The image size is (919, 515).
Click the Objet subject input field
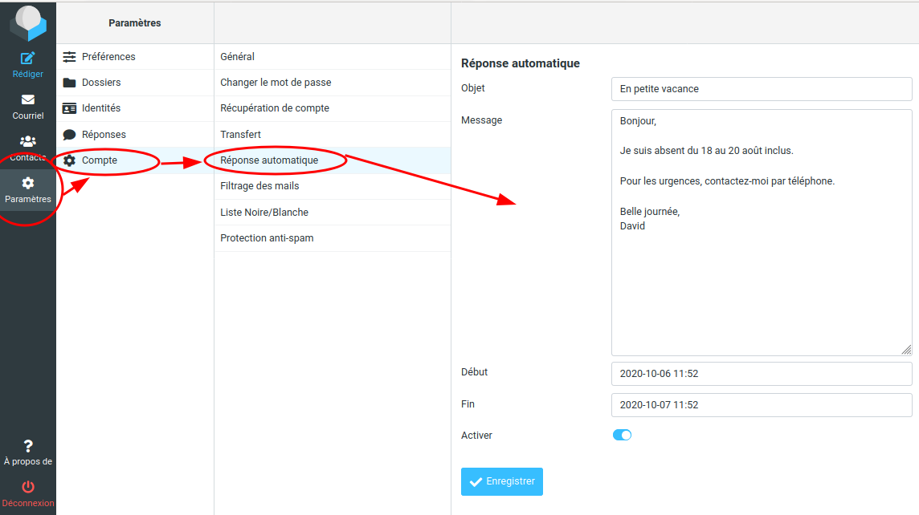pyautogui.click(x=761, y=89)
